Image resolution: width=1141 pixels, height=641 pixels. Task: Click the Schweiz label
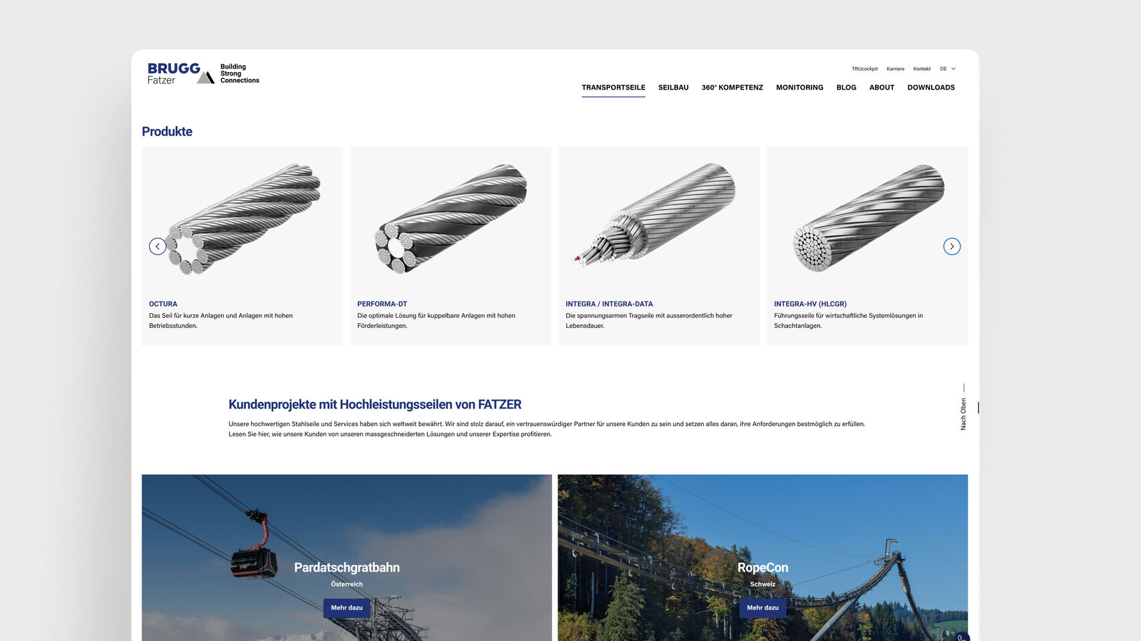coord(763,584)
